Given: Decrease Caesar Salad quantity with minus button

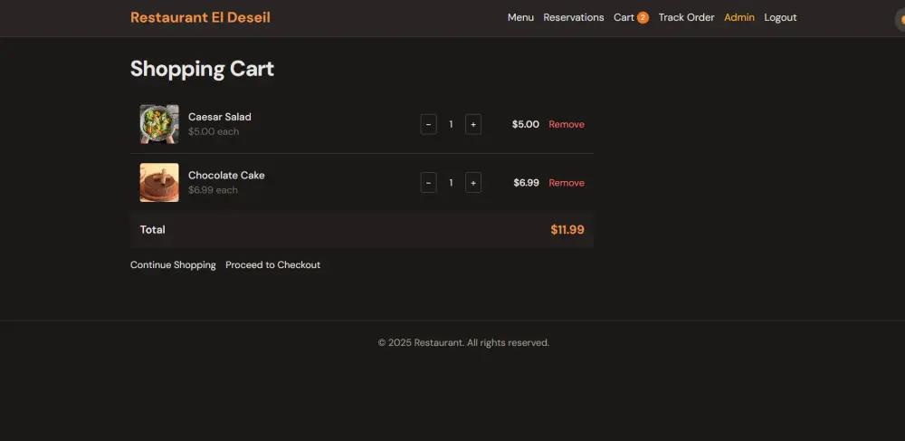Looking at the screenshot, I should coord(428,124).
